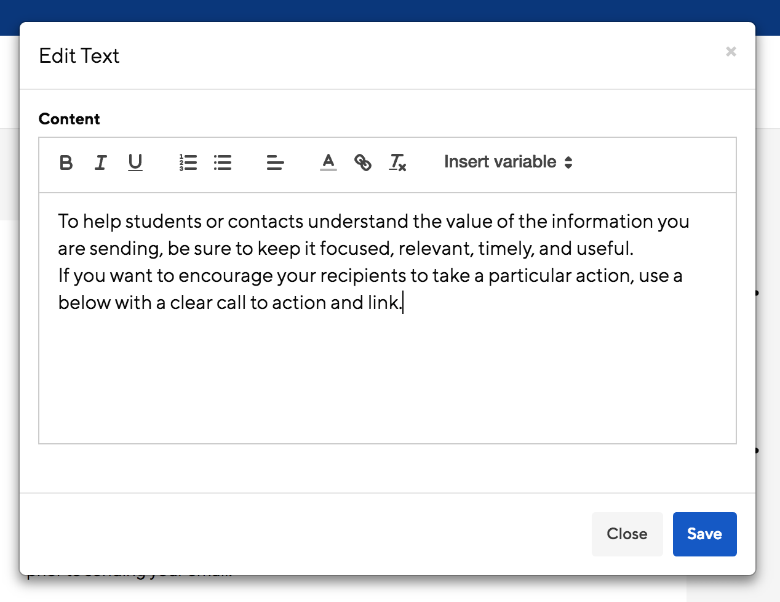Click inside the Content editing area
This screenshot has width=780, height=602.
388,369
